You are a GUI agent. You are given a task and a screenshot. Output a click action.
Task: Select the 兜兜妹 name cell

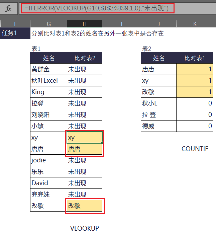pos(49,194)
